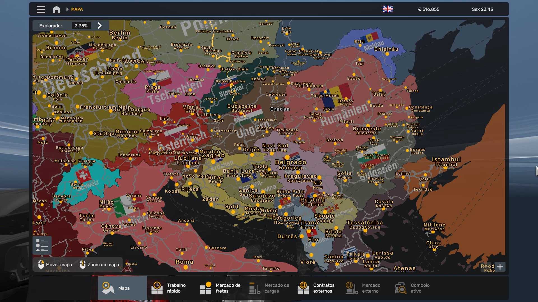This screenshot has height=302, width=538.
Task: Select Budapeste city on the map
Action: pyautogui.click(x=242, y=106)
